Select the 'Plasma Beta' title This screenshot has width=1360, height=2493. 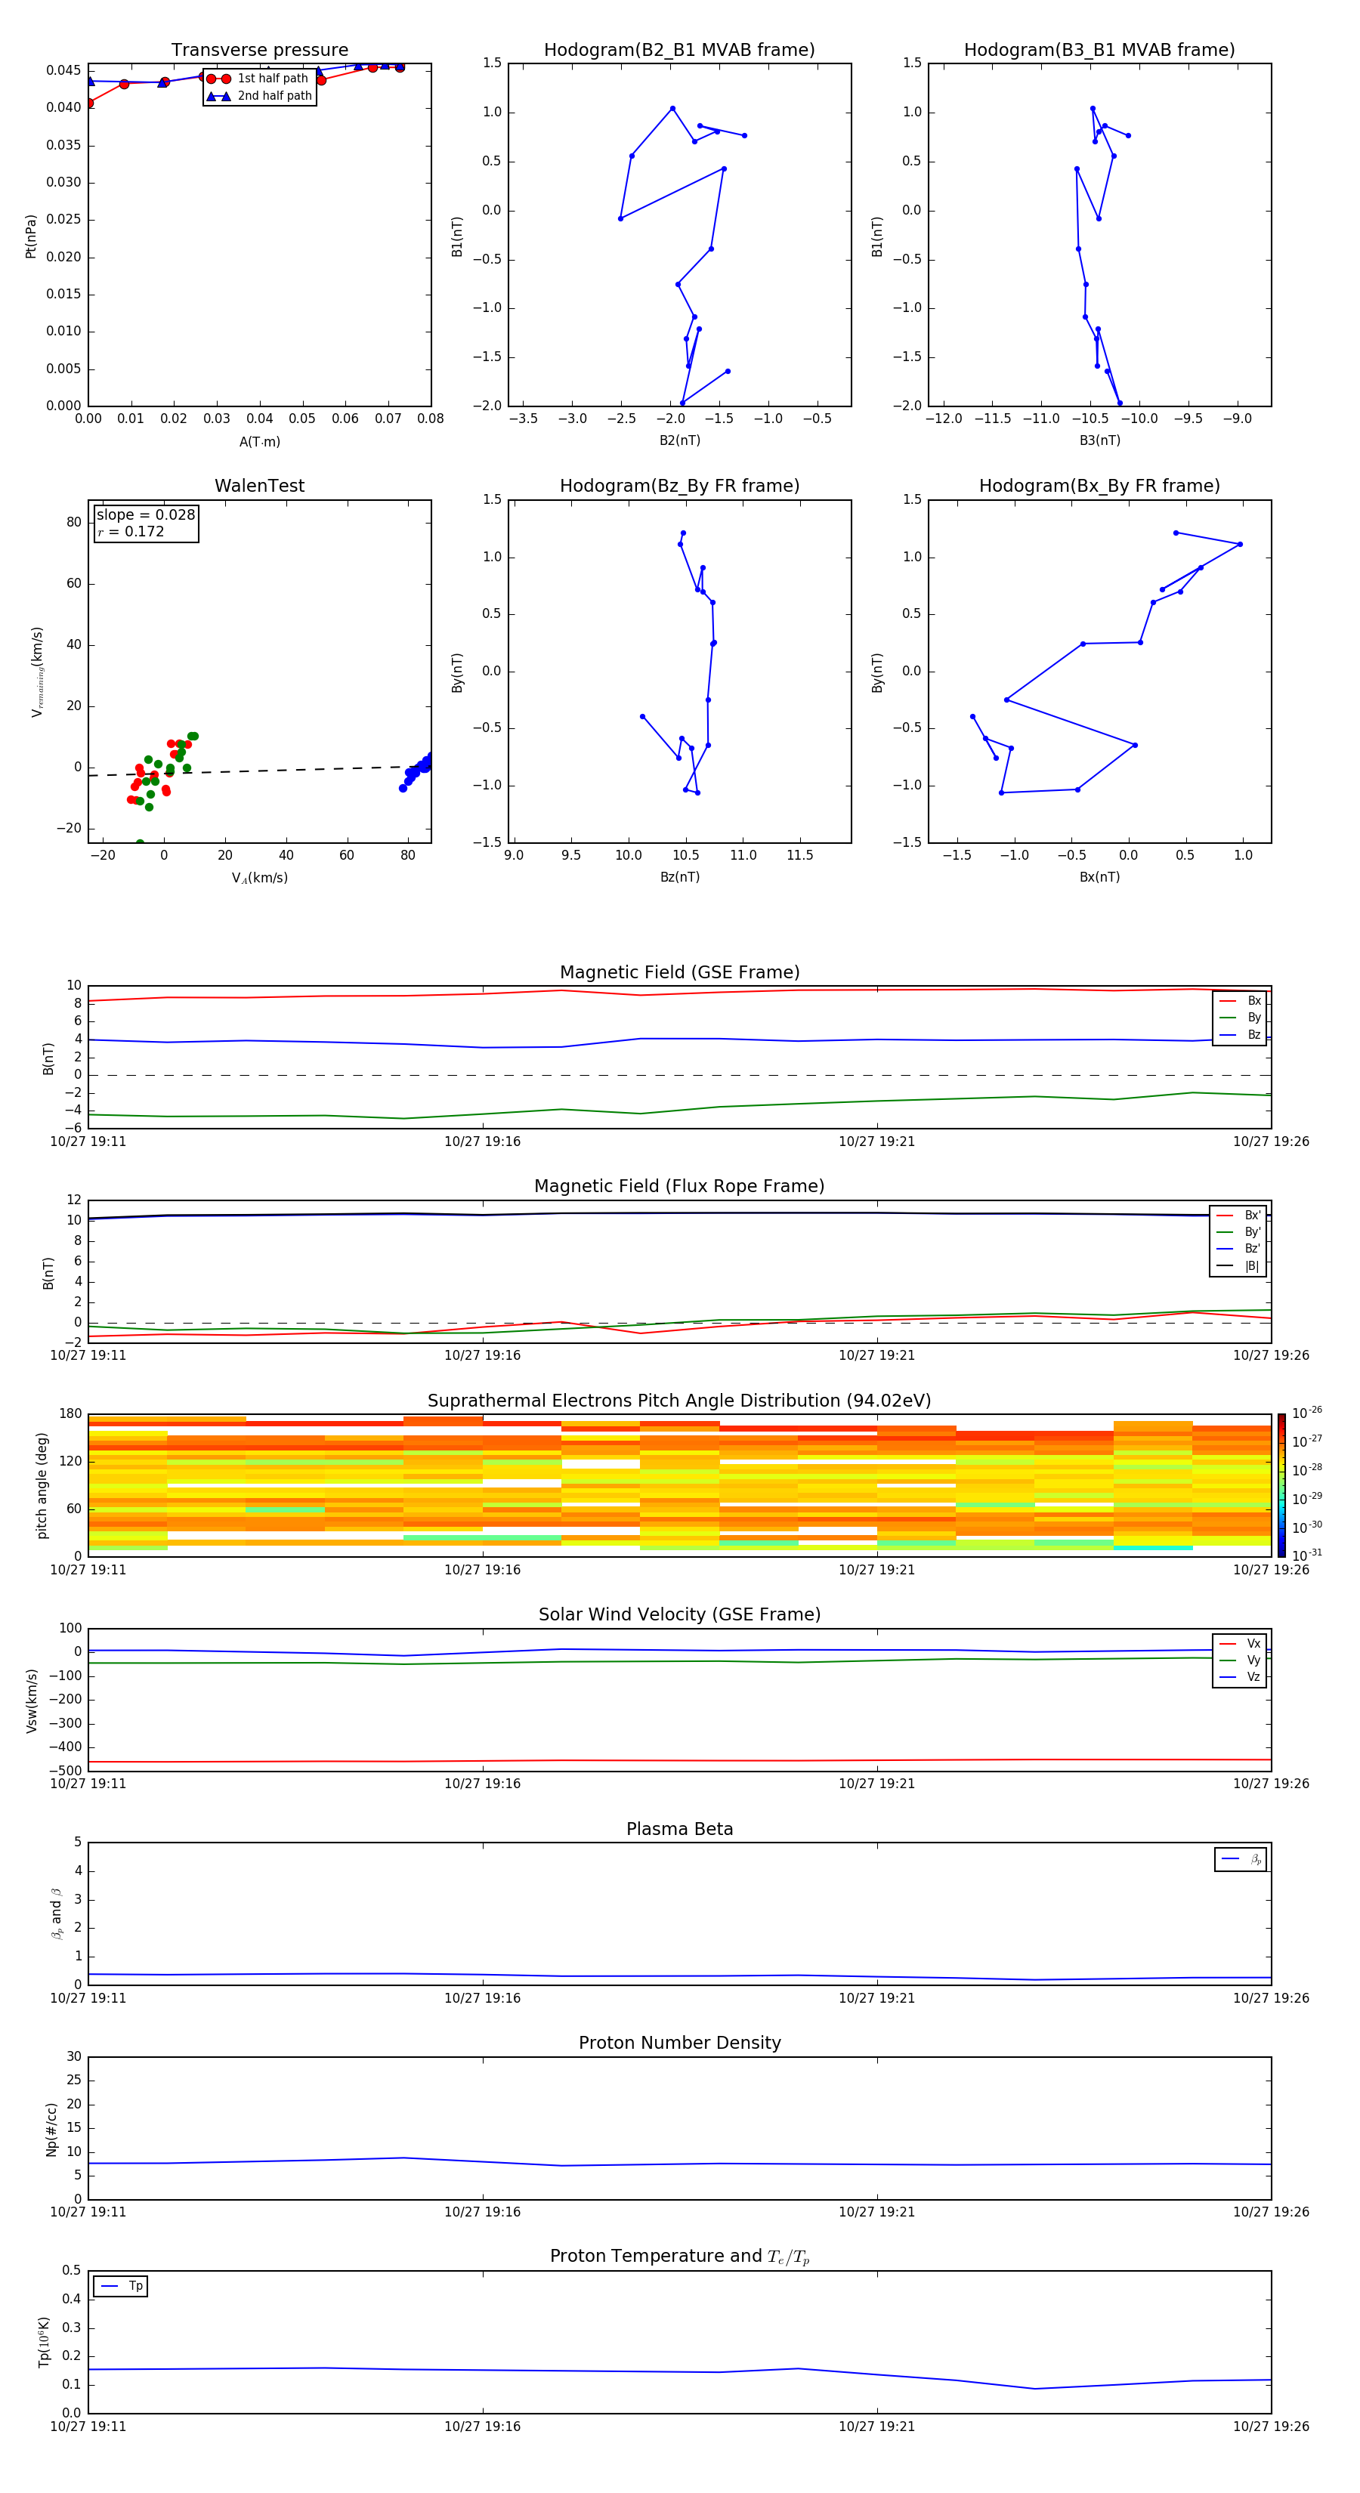pos(679,1829)
